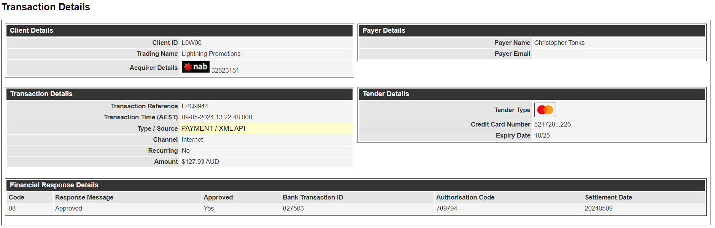Select transaction reference LPQ9944
Viewport: 715px width, 228px height.
pyautogui.click(x=195, y=106)
